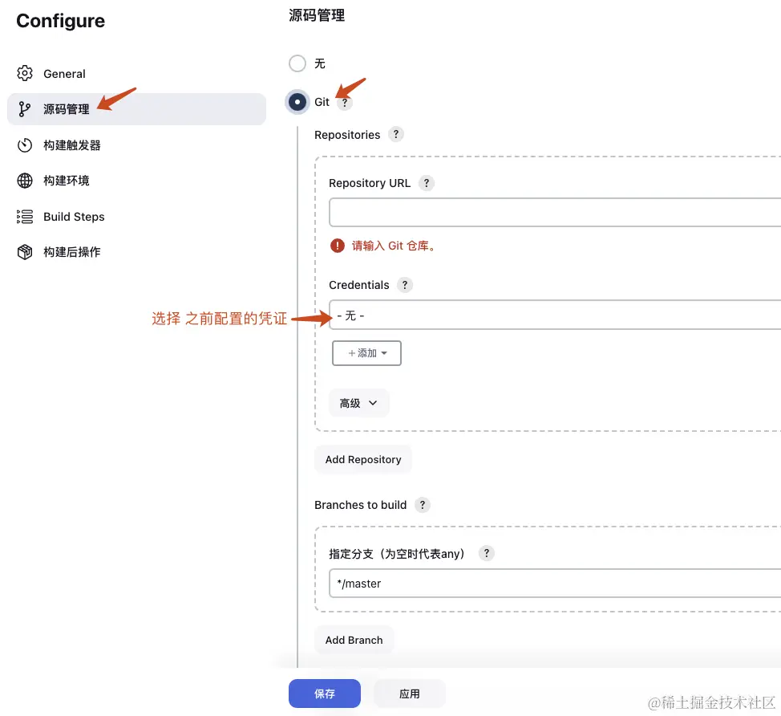Viewport: 781px width, 716px height.
Task: Click the 构建触发器 clock icon
Action: (24, 145)
